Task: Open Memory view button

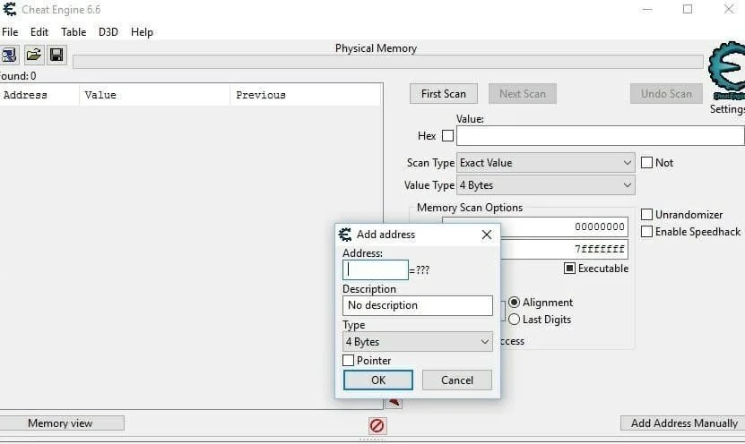Action: pos(61,423)
